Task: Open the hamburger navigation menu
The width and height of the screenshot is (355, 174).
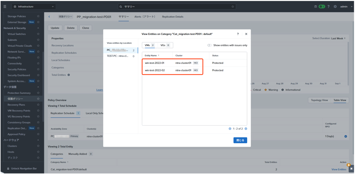Action: pos(5,6)
